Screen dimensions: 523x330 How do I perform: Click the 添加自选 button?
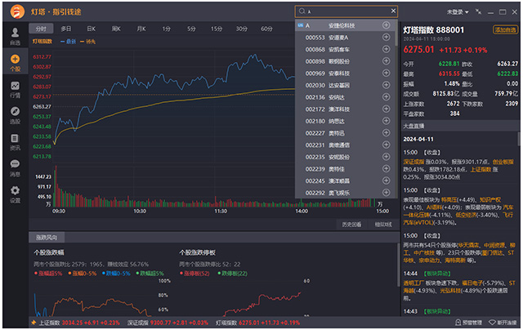click(x=505, y=29)
